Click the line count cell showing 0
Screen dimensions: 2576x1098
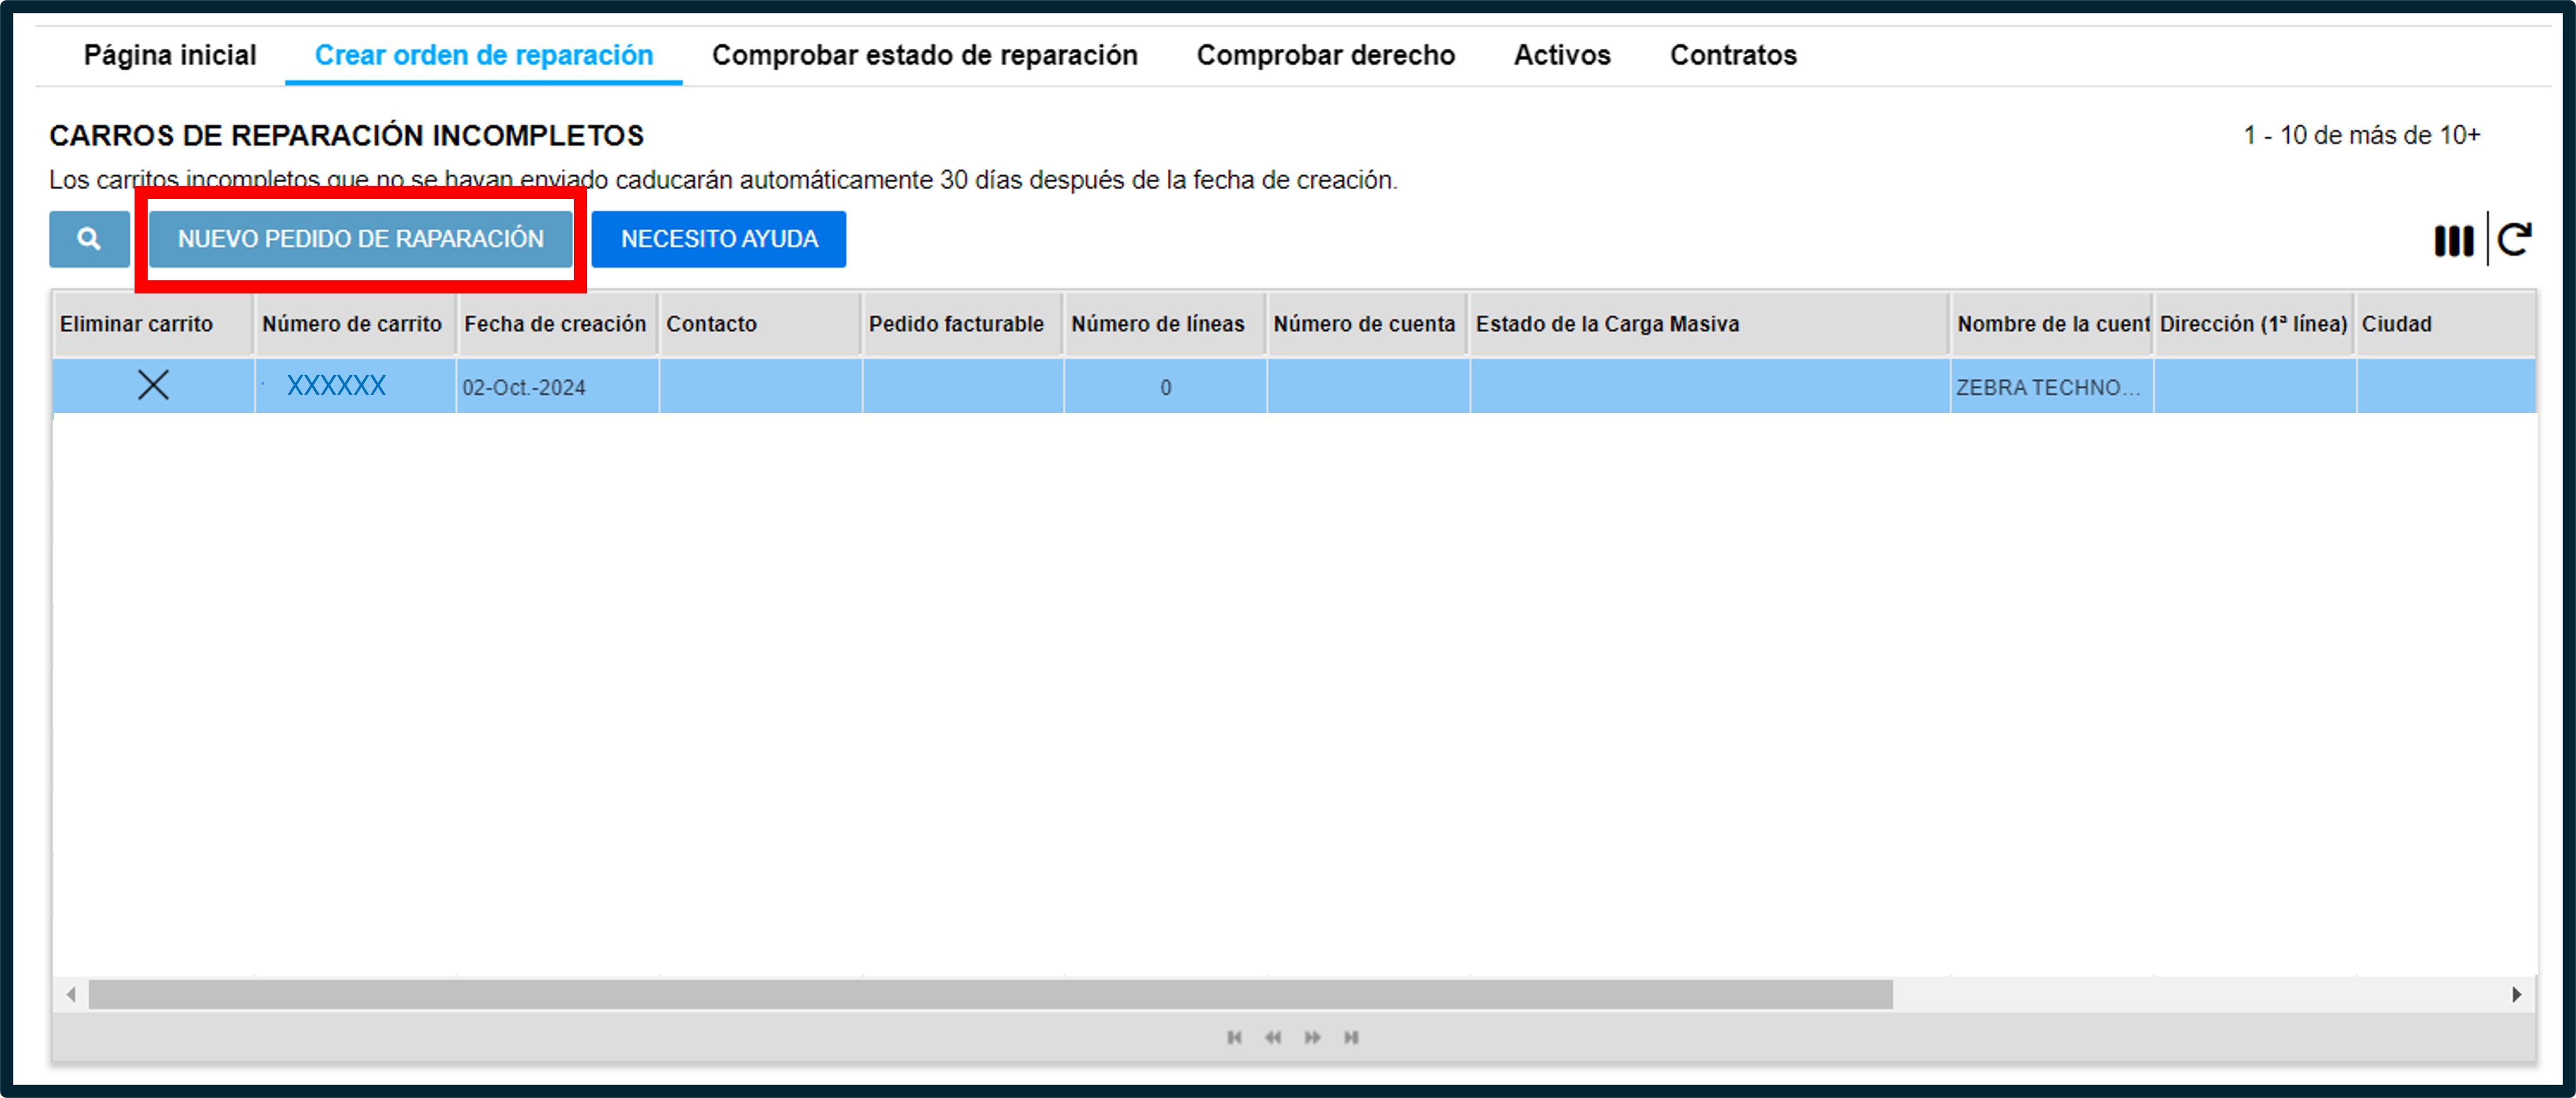[x=1165, y=387]
